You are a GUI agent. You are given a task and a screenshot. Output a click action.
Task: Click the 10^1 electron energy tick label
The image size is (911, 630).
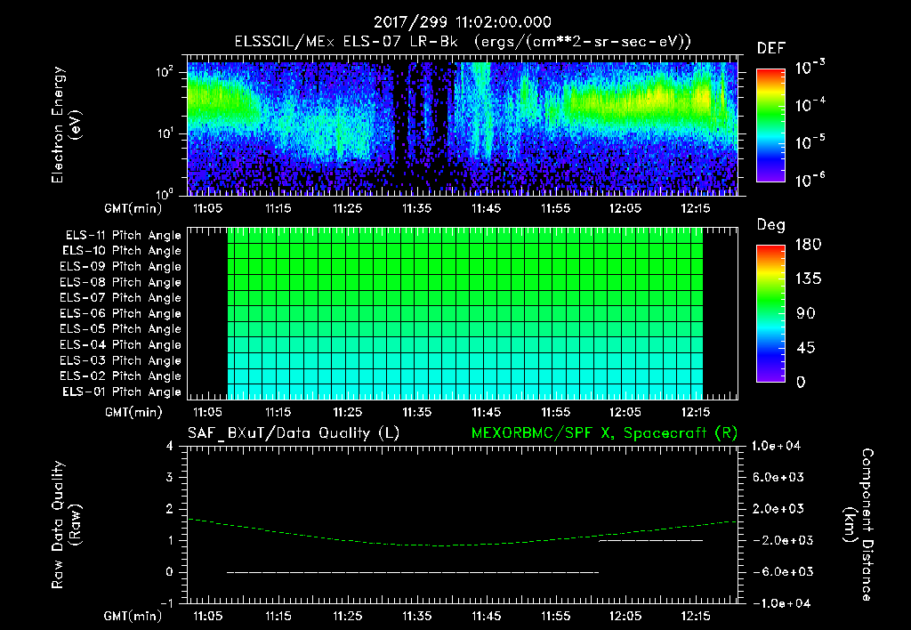(x=165, y=133)
